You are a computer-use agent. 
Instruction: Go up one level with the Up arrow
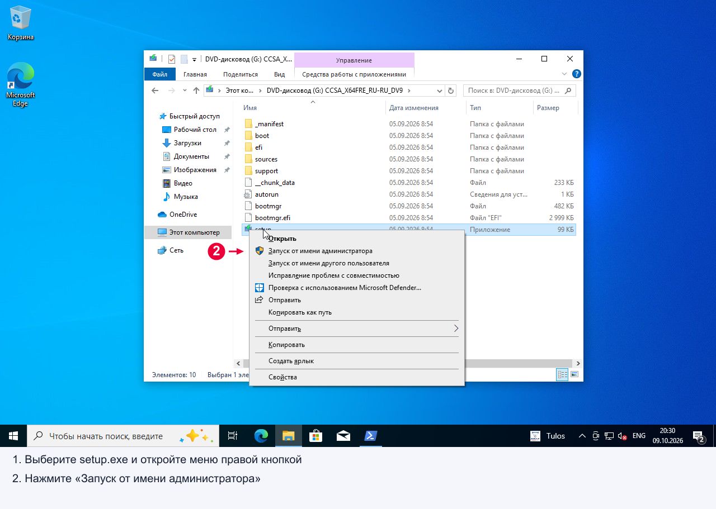click(196, 91)
